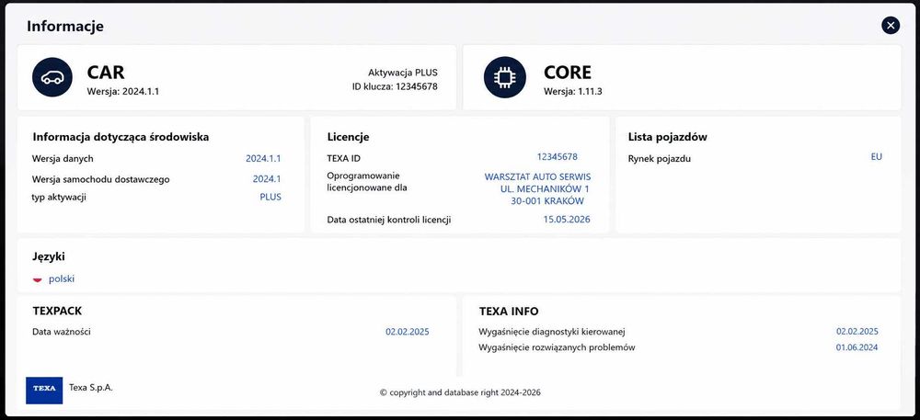Click the Języki heading

tap(49, 256)
